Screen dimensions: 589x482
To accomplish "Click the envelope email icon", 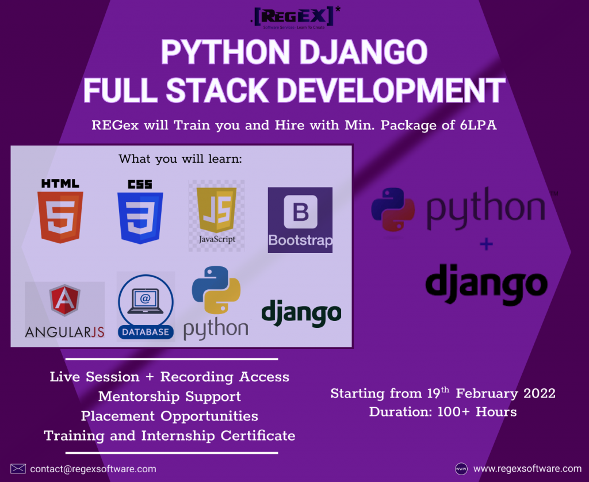I will point(18,469).
